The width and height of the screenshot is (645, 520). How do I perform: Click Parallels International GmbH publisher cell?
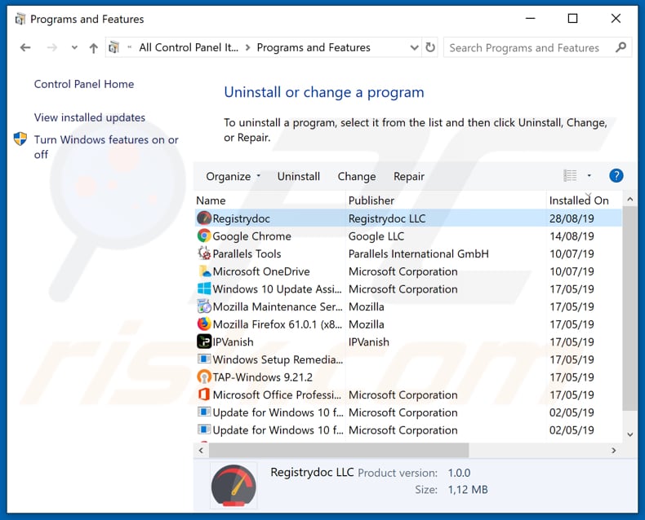click(418, 253)
